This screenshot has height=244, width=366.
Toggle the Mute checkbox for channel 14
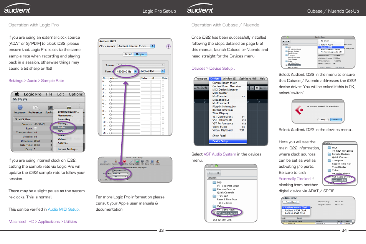click(x=163, y=133)
